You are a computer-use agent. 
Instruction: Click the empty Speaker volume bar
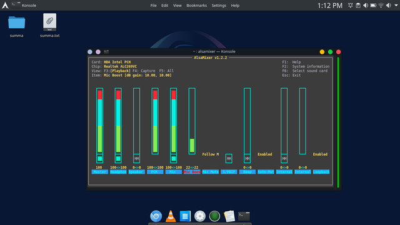pos(136,121)
